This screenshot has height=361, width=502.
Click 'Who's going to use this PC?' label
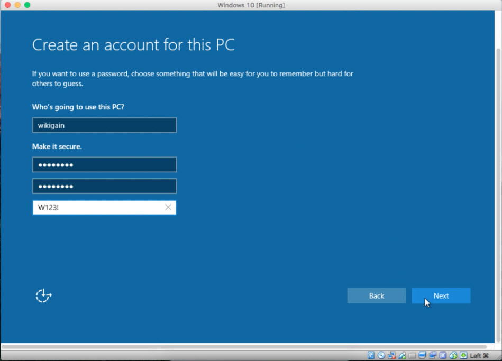78,107
